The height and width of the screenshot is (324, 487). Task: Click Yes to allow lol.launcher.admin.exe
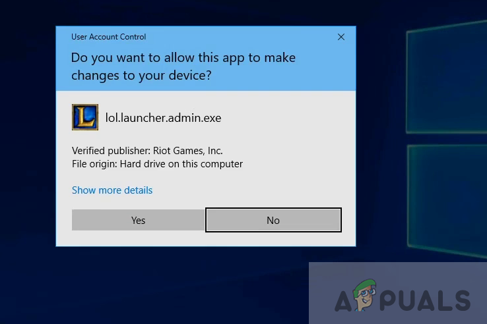pyautogui.click(x=138, y=220)
